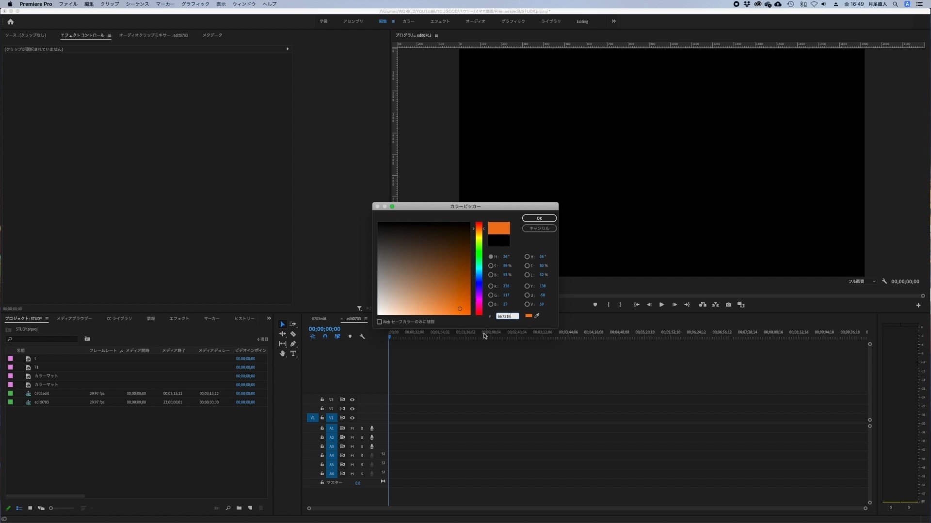
Task: Expand project panel tabs overflow
Action: (269, 319)
